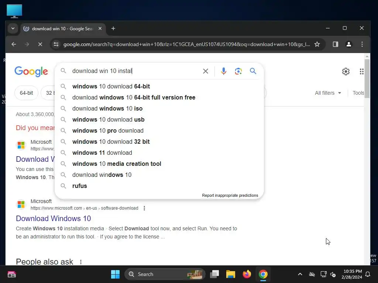
Task: Click Chrome's back navigation arrow
Action: coord(14,44)
